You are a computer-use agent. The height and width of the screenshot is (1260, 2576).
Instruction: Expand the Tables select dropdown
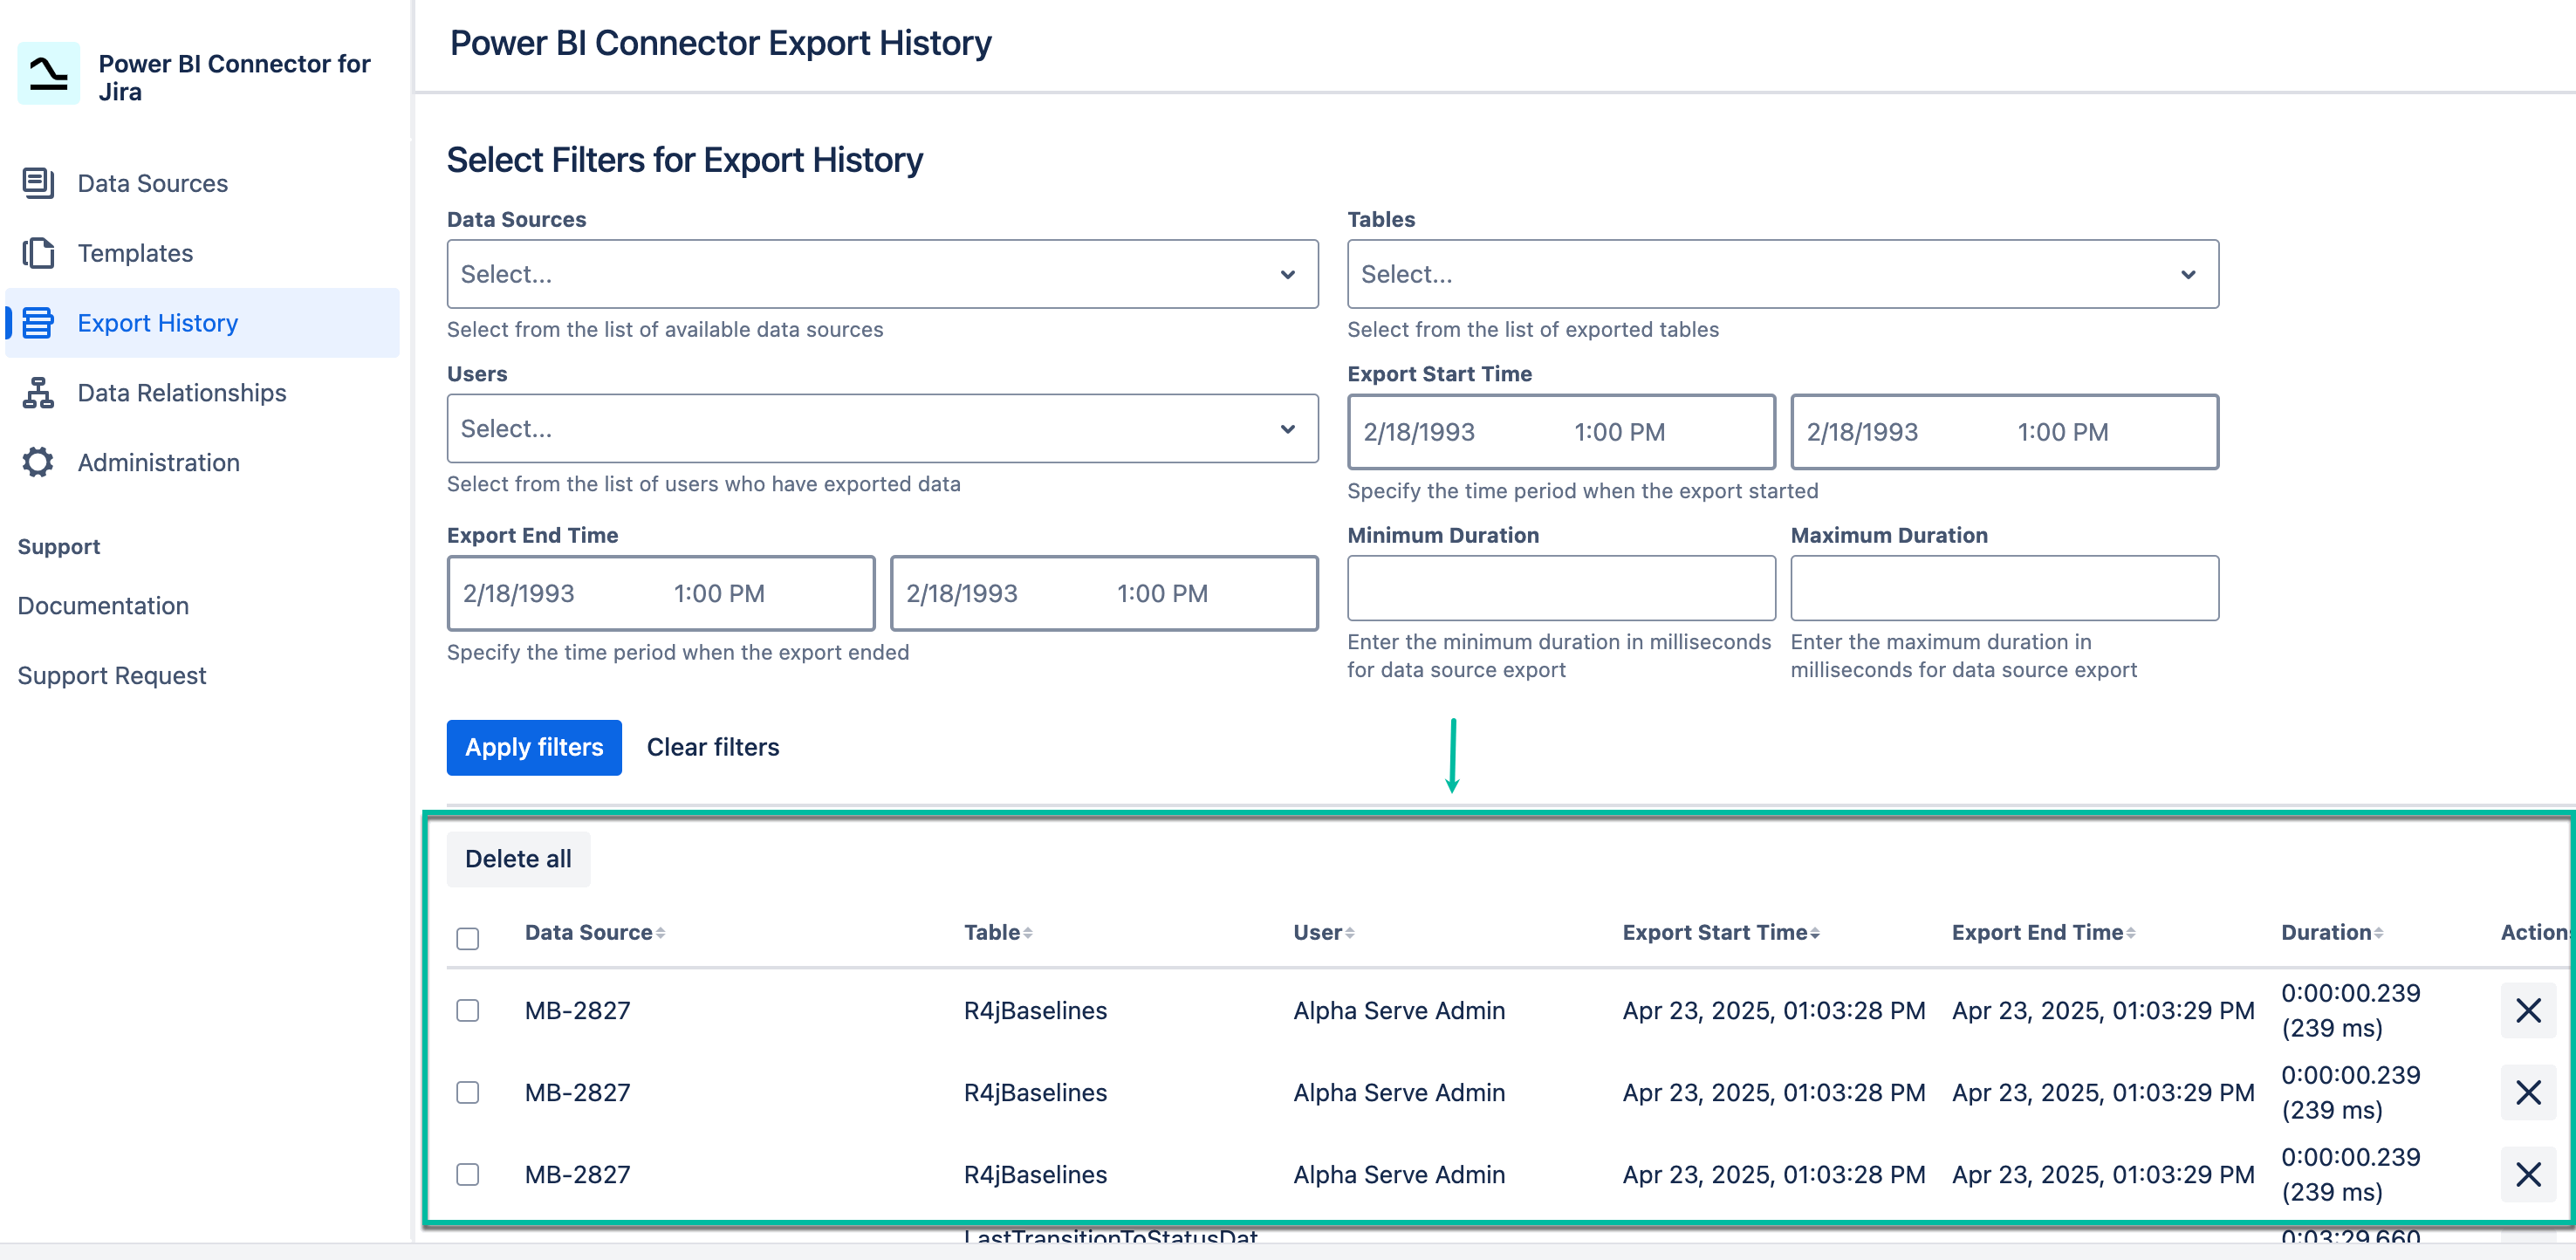(x=1784, y=273)
